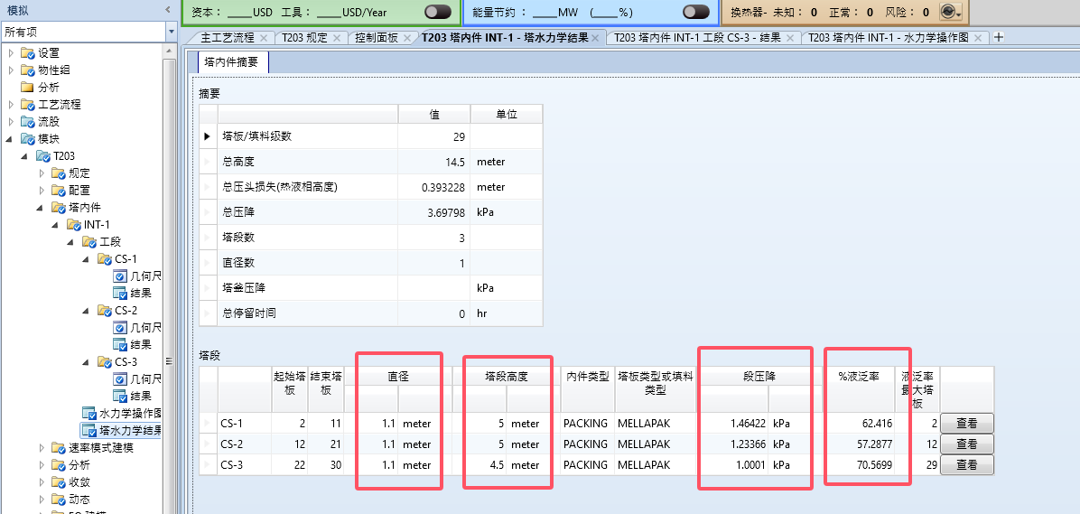Click the 工艺流程 folder icon
1080x514 pixels.
coord(28,105)
